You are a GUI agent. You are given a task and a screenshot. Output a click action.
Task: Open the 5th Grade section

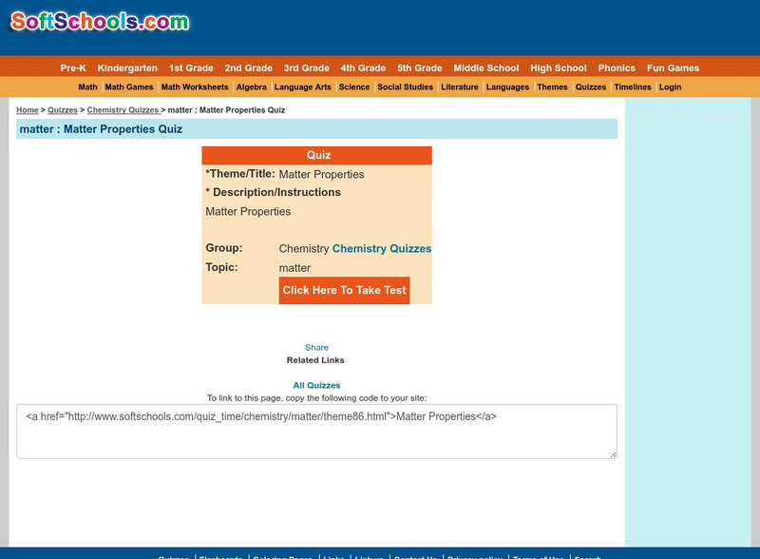tap(420, 67)
